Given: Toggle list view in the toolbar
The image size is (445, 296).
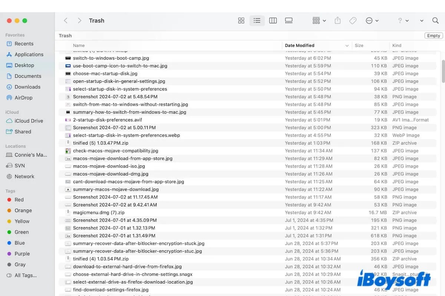Looking at the screenshot, I should click(x=257, y=20).
